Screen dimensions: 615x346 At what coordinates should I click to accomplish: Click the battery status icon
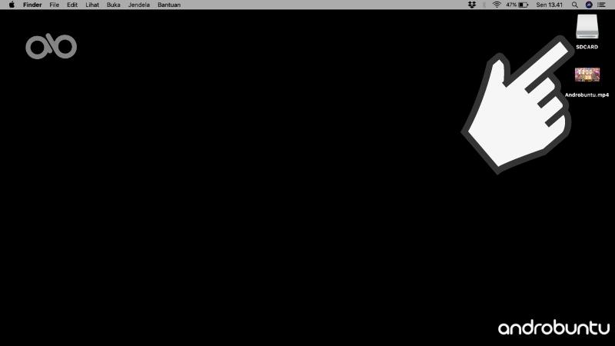(524, 5)
